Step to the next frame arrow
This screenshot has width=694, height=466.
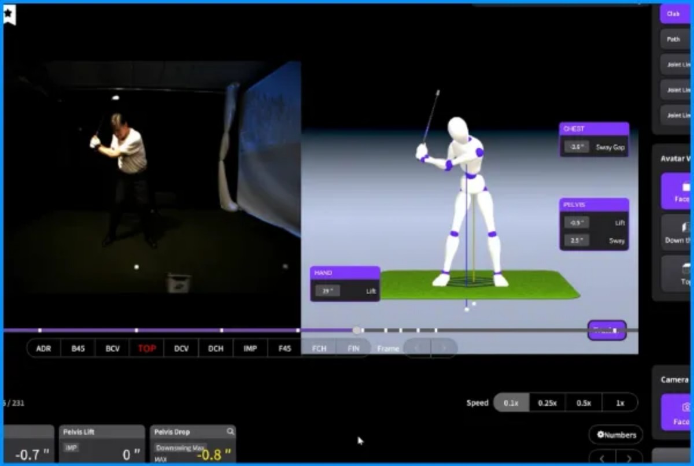[444, 349]
